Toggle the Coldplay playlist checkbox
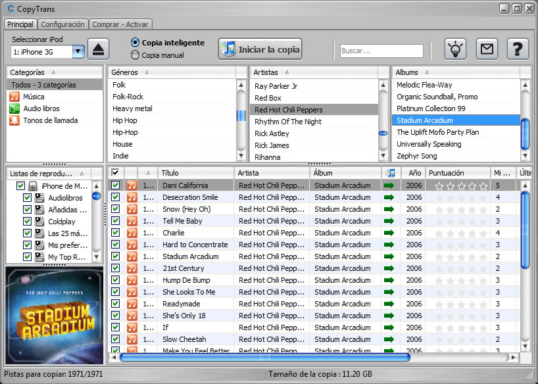The image size is (538, 384). coord(27,222)
